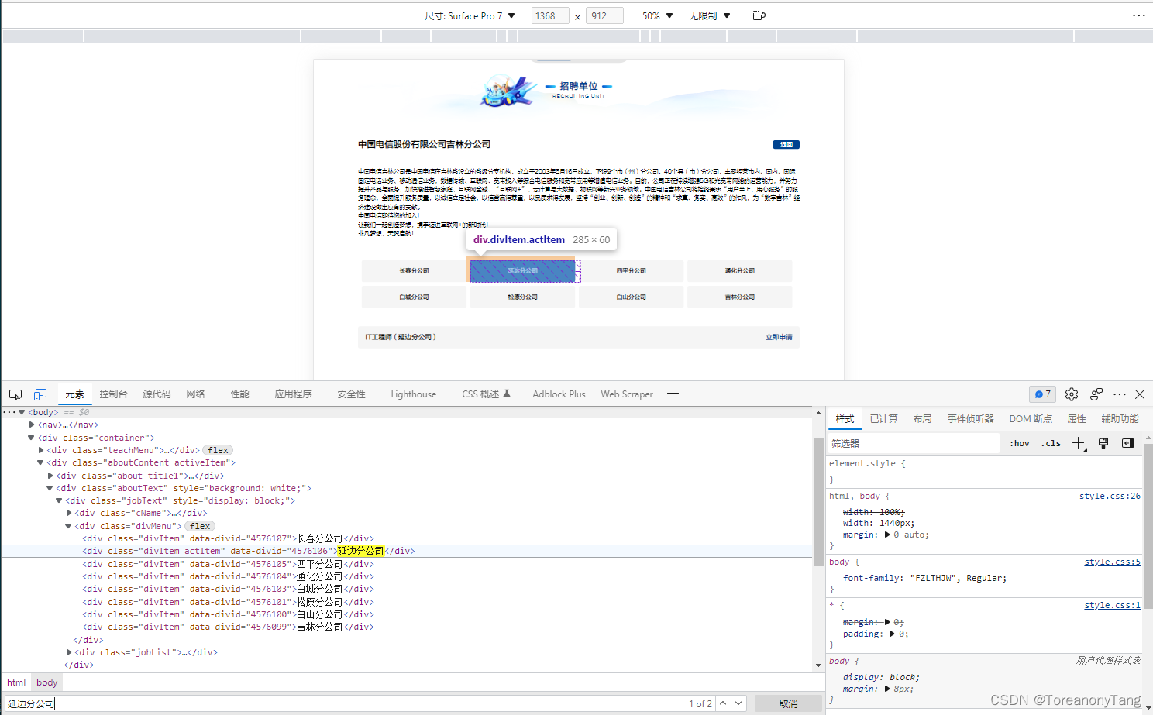The image size is (1153, 715).
Task: Toggle computed styles sidebar icon
Action: (1128, 443)
